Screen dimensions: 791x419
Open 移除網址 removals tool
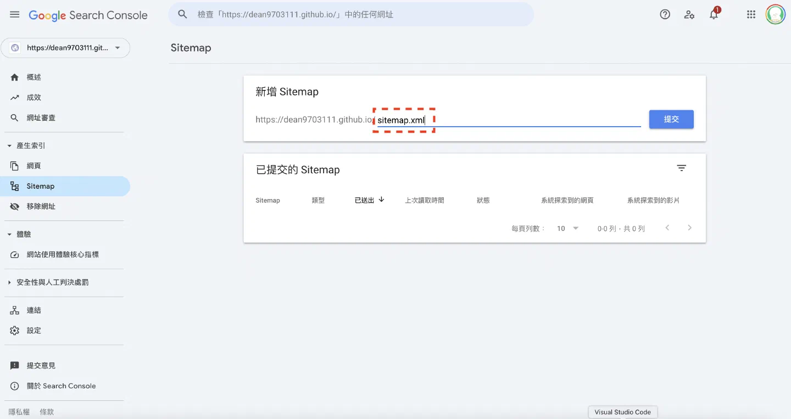click(x=65, y=206)
